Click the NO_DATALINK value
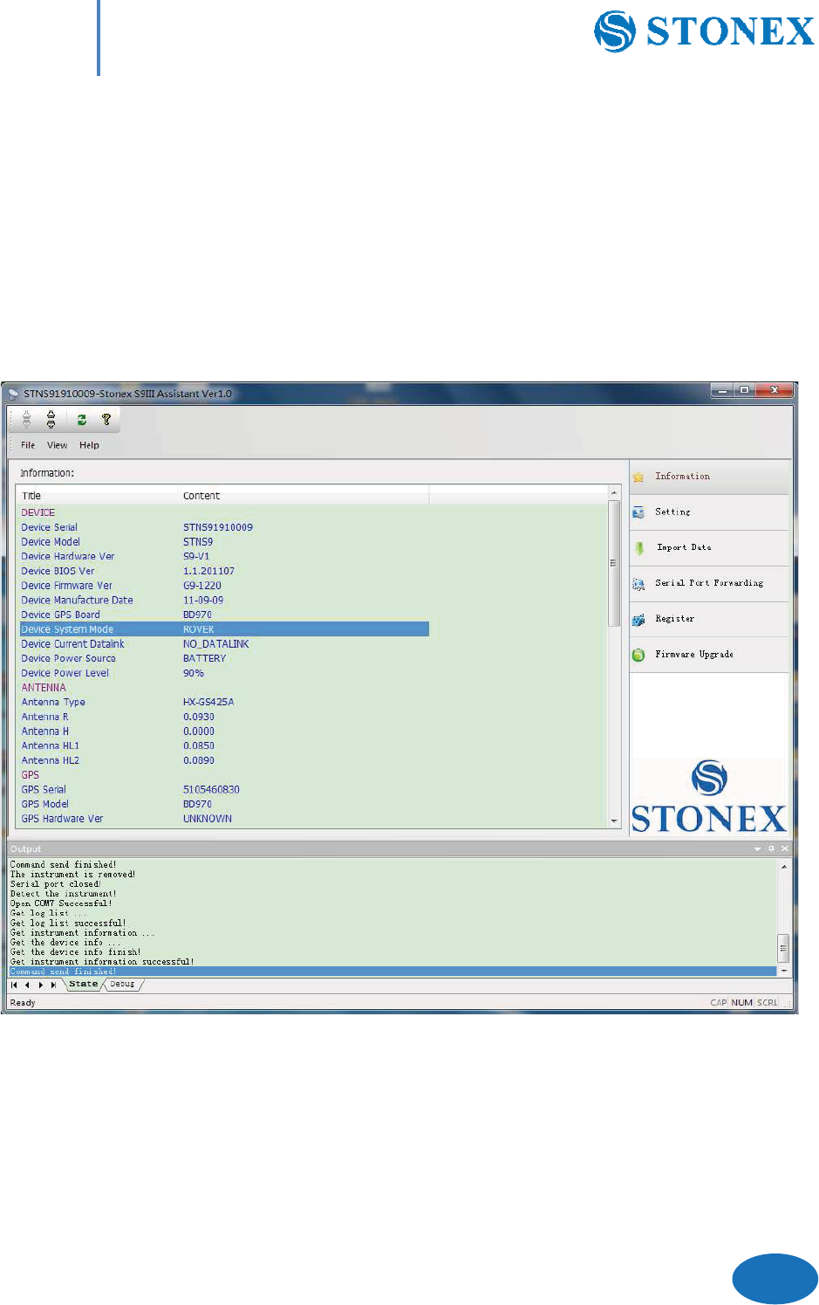Screen dimensions: 819x1305 coord(216,644)
